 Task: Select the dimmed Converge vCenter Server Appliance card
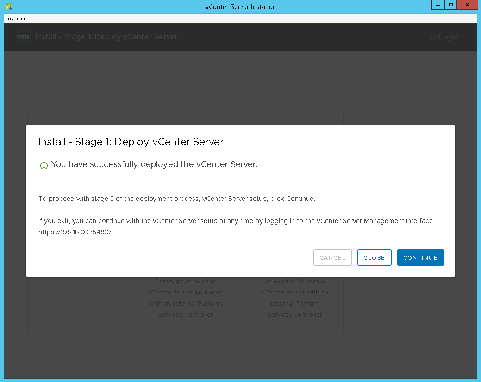click(x=185, y=298)
